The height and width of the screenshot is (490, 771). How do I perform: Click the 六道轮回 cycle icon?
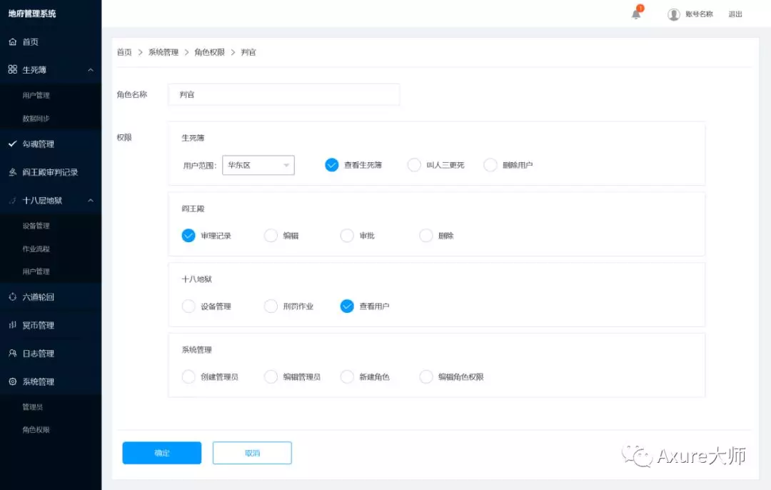click(13, 296)
